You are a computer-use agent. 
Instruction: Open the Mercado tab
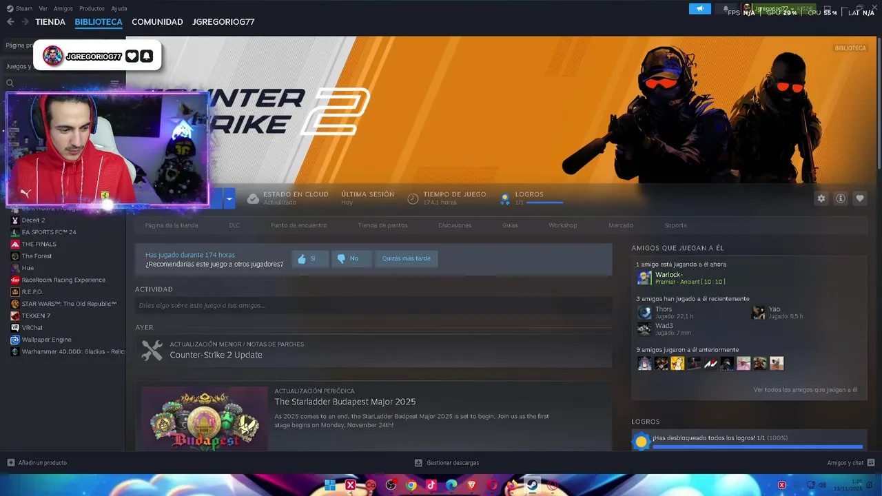621,225
